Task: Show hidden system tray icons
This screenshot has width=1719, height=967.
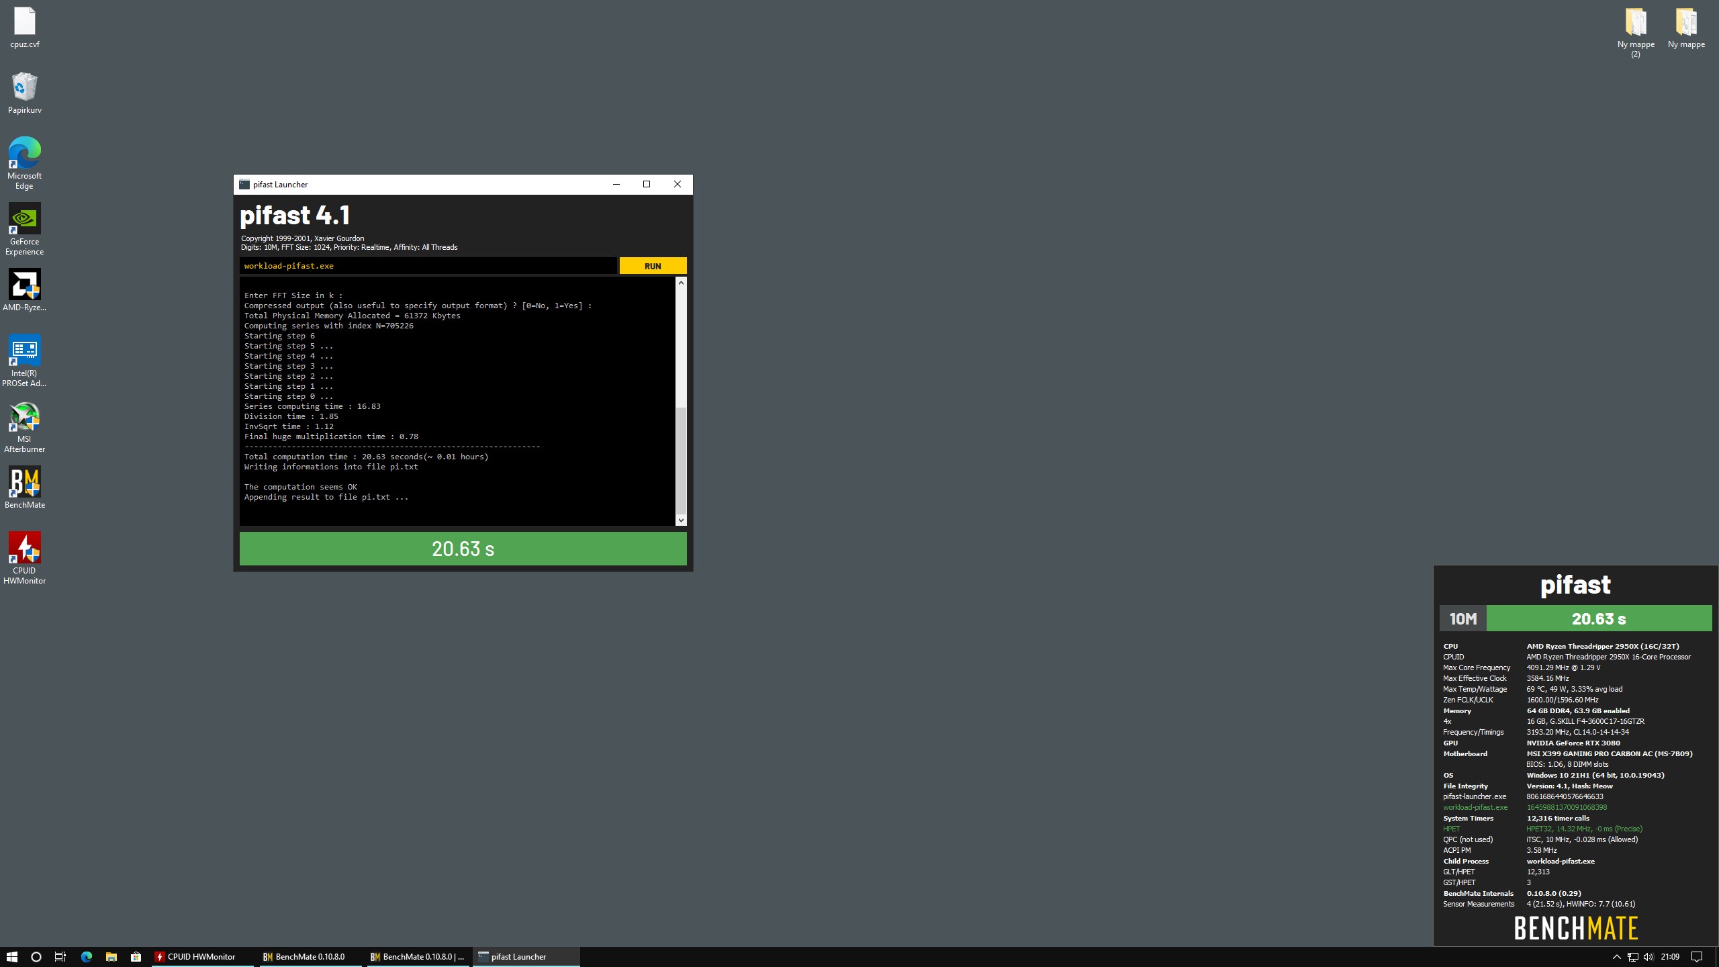Action: pyautogui.click(x=1616, y=957)
